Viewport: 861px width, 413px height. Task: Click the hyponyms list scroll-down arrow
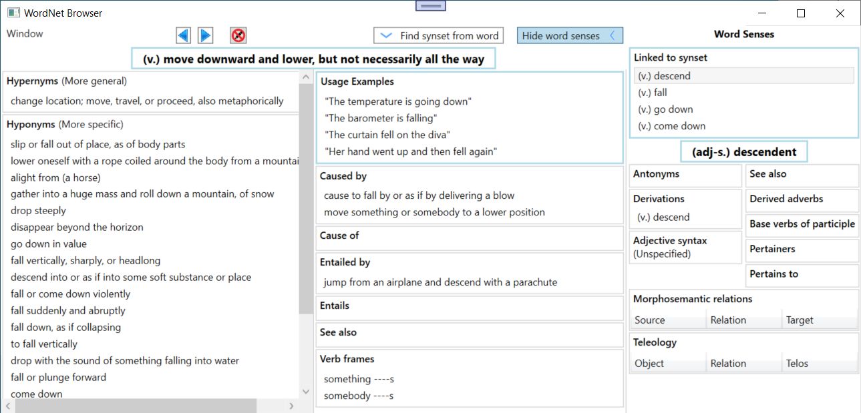[306, 392]
